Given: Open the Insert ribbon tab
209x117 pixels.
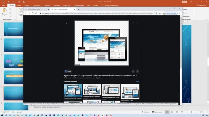Looking at the screenshot, I should [27, 6].
